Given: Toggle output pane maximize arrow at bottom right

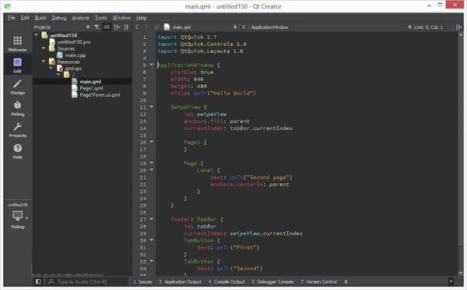Looking at the screenshot, I should pyautogui.click(x=451, y=281).
